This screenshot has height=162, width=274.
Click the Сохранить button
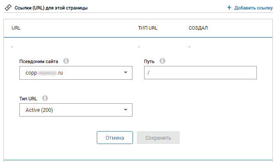coord(158,138)
